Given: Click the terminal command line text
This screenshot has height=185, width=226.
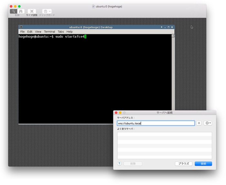Looking at the screenshot, I should tap(52, 36).
